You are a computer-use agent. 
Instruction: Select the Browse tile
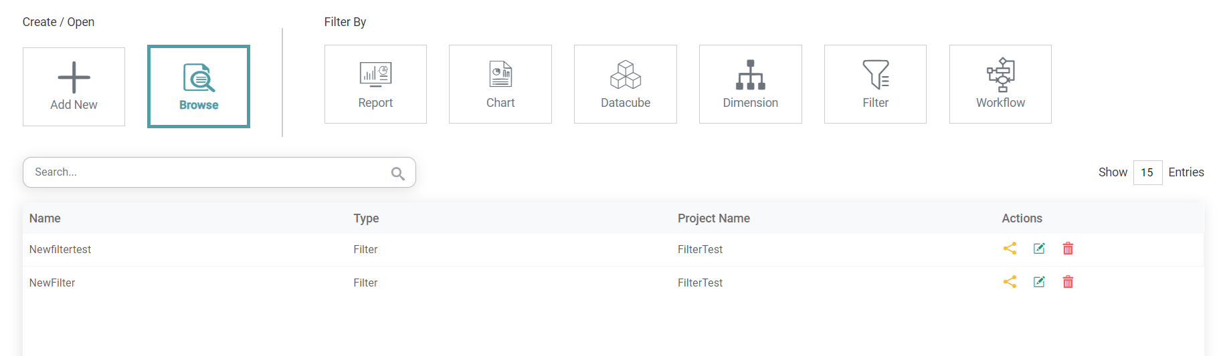pos(199,87)
